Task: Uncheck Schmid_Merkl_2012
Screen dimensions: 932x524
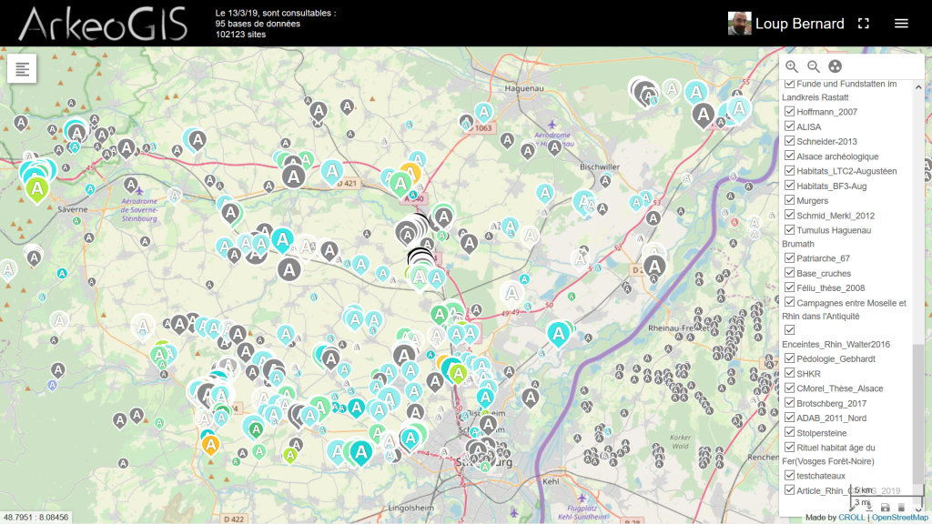Action: [x=789, y=215]
